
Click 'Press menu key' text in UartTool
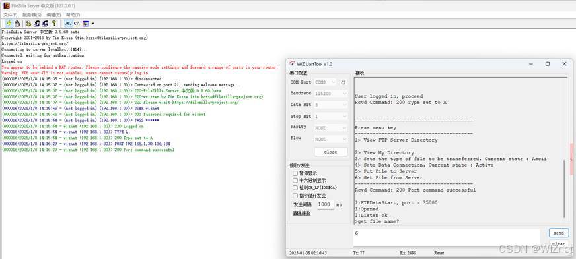click(375, 127)
